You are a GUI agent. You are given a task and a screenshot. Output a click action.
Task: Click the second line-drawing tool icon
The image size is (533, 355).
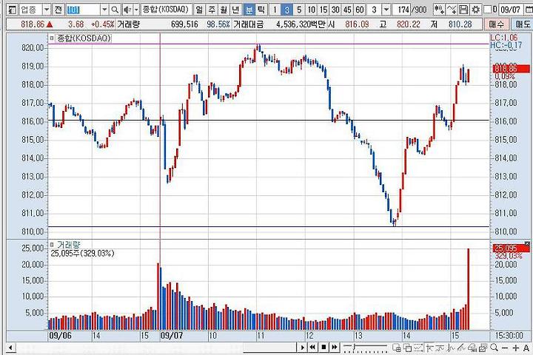pyautogui.click(x=440, y=348)
